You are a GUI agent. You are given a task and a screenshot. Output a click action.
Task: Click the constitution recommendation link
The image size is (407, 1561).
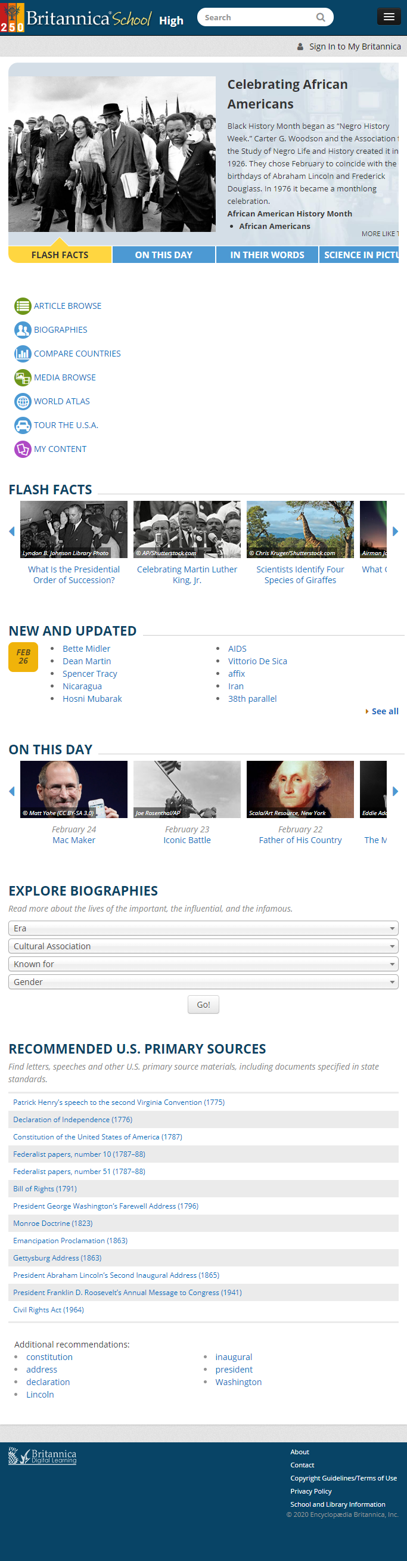49,1358
